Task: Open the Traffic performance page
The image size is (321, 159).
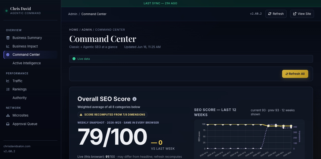Action: tap(30, 81)
